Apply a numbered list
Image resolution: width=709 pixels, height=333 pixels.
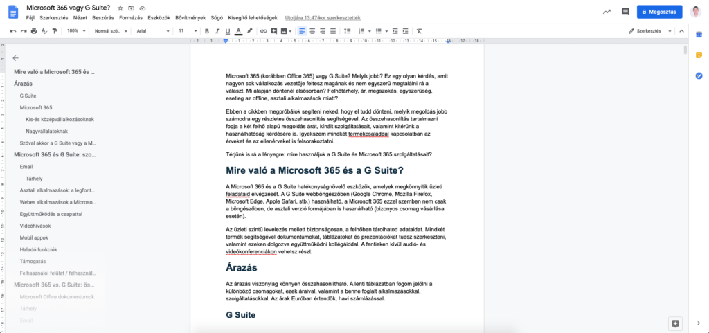[x=361, y=31]
